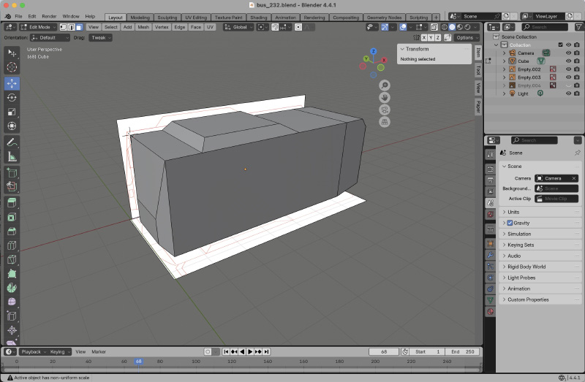Image resolution: width=585 pixels, height=382 pixels.
Task: Enable the Gravity checkbox
Action: (x=510, y=223)
